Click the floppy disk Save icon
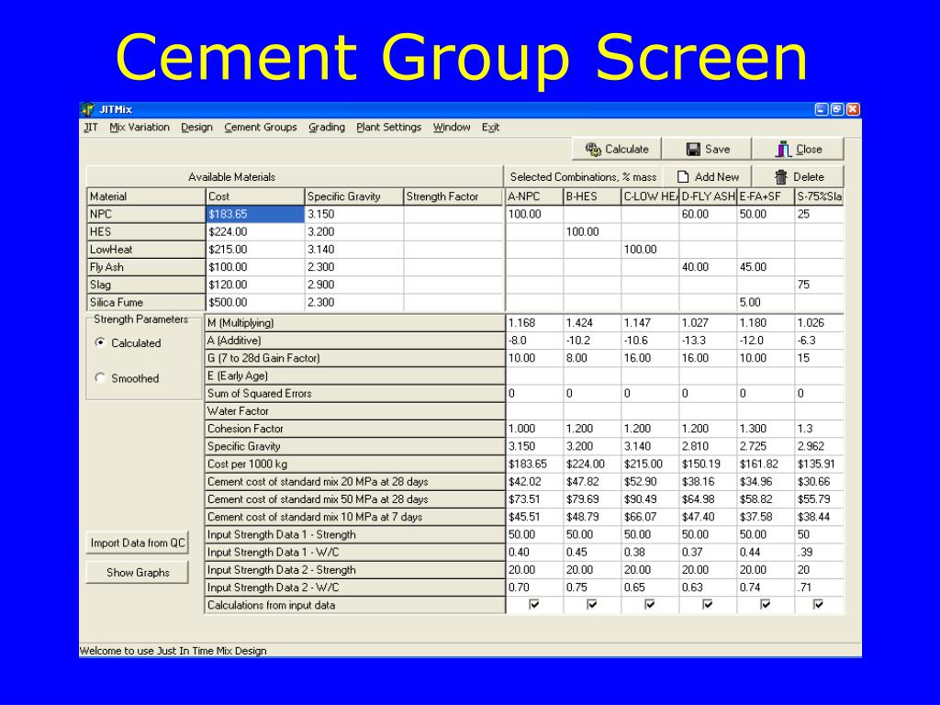This screenshot has width=940, height=705. (694, 150)
